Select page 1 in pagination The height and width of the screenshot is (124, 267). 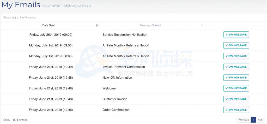pos(253,120)
